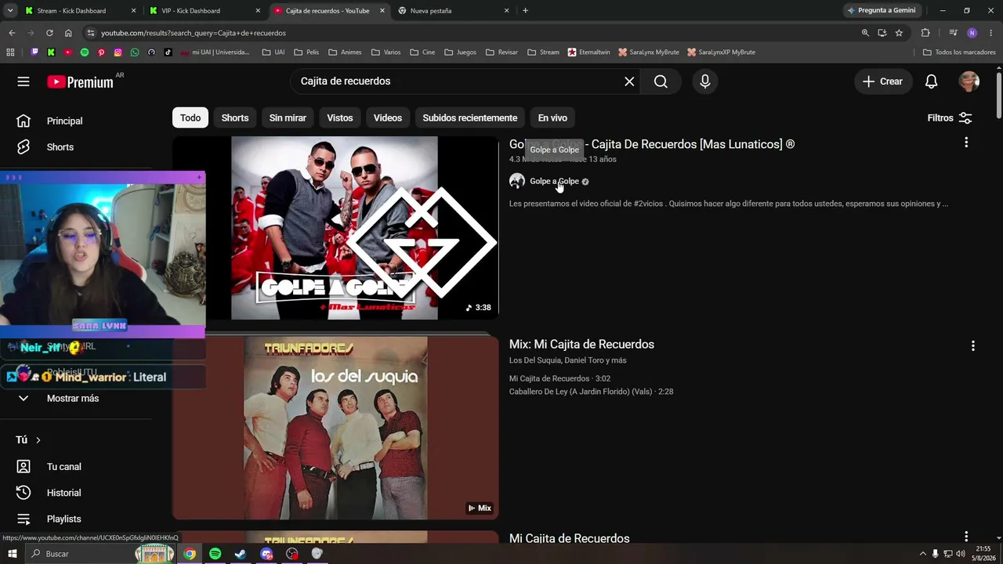Open Chrome home page button
Viewport: 1003px width, 564px height.
pyautogui.click(x=68, y=33)
